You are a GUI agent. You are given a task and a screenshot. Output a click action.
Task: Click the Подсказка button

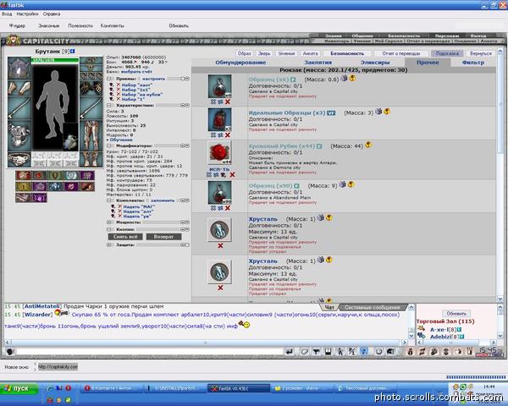(x=447, y=53)
